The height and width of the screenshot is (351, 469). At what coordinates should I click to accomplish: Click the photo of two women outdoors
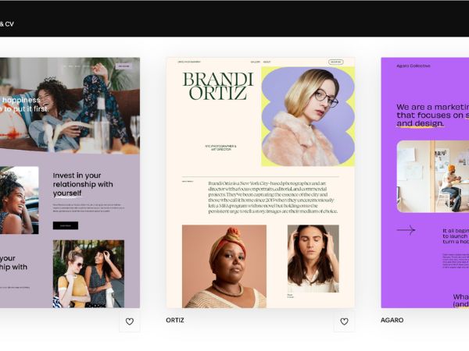88,274
